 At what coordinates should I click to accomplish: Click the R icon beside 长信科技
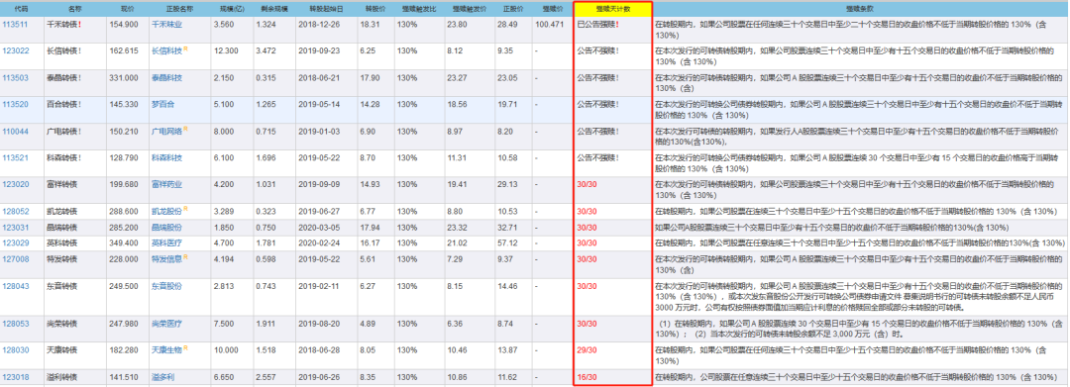point(185,49)
